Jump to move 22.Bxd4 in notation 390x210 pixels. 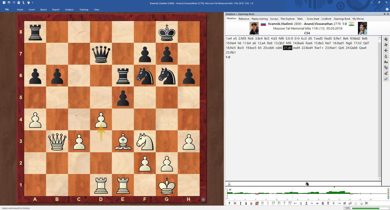coord(307,48)
